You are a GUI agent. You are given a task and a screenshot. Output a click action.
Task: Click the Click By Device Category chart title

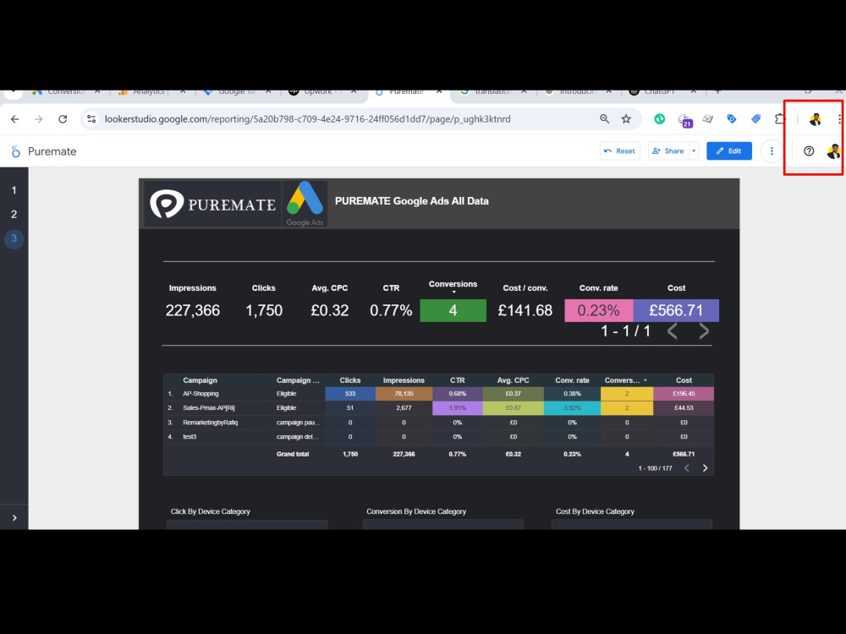(211, 511)
